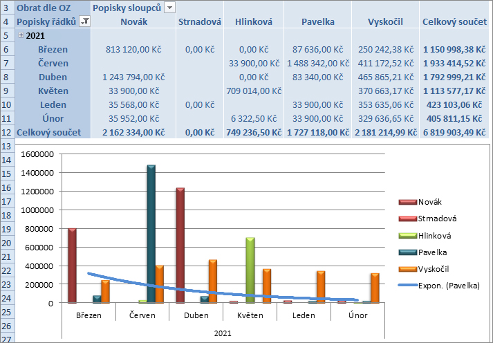The height and width of the screenshot is (343, 493).
Task: Select cell with 423 103,06 Kč
Action: click(454, 104)
